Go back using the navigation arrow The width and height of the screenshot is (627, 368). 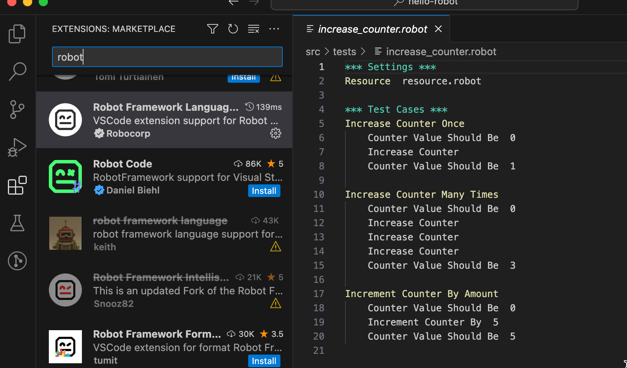click(234, 2)
